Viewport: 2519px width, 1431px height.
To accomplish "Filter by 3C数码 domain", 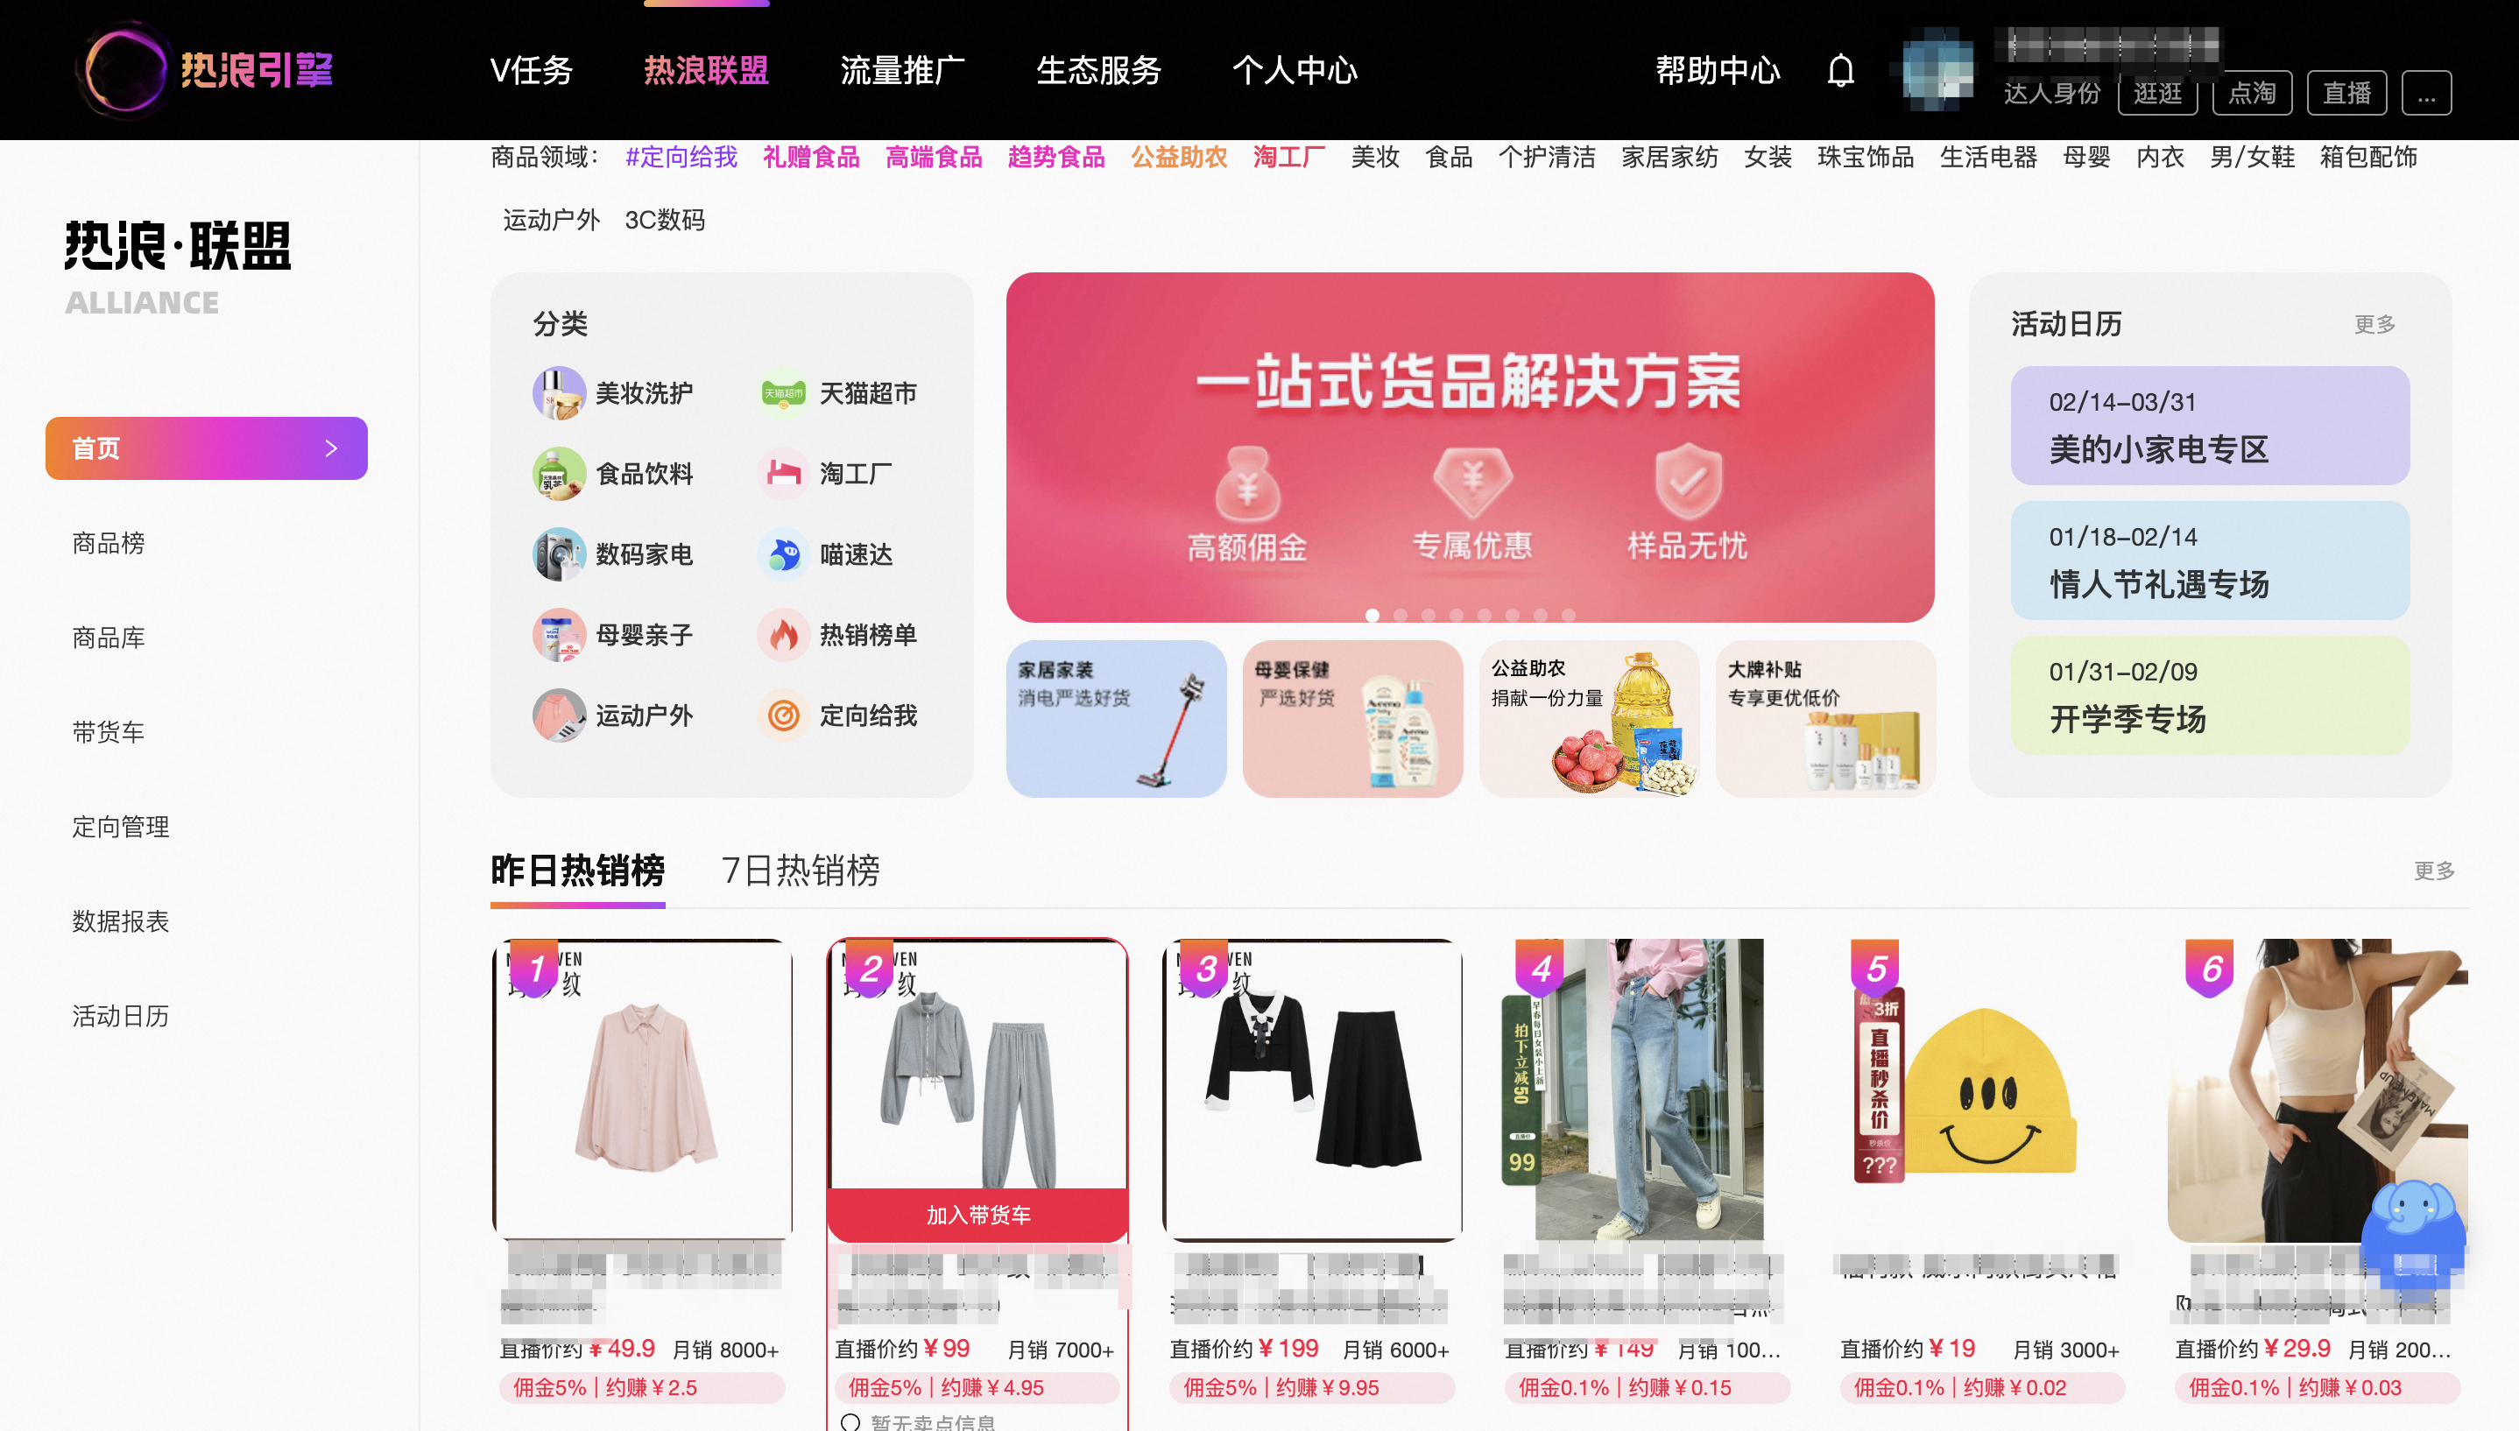I will point(665,220).
